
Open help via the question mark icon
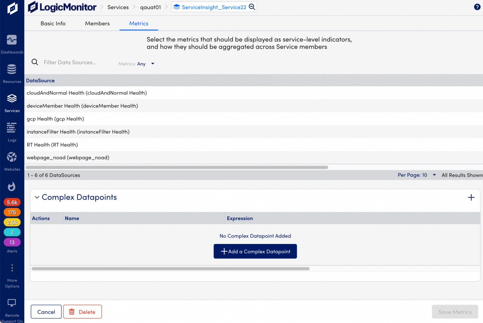[x=477, y=7]
